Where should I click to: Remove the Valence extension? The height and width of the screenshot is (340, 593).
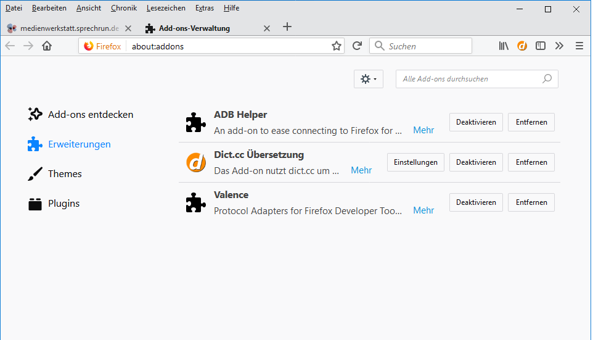(x=531, y=202)
